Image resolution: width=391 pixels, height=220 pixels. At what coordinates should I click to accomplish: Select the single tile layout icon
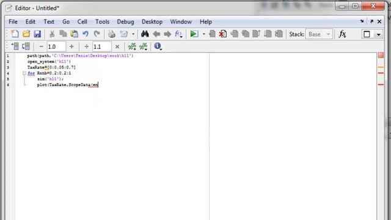coord(367,34)
